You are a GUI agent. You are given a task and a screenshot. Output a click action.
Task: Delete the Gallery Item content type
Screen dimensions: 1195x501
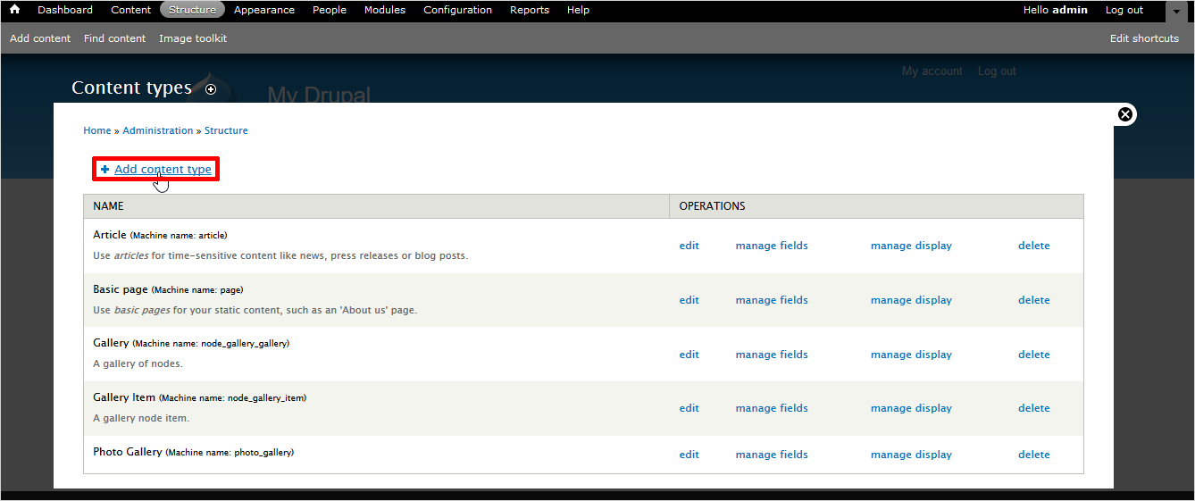(x=1033, y=408)
